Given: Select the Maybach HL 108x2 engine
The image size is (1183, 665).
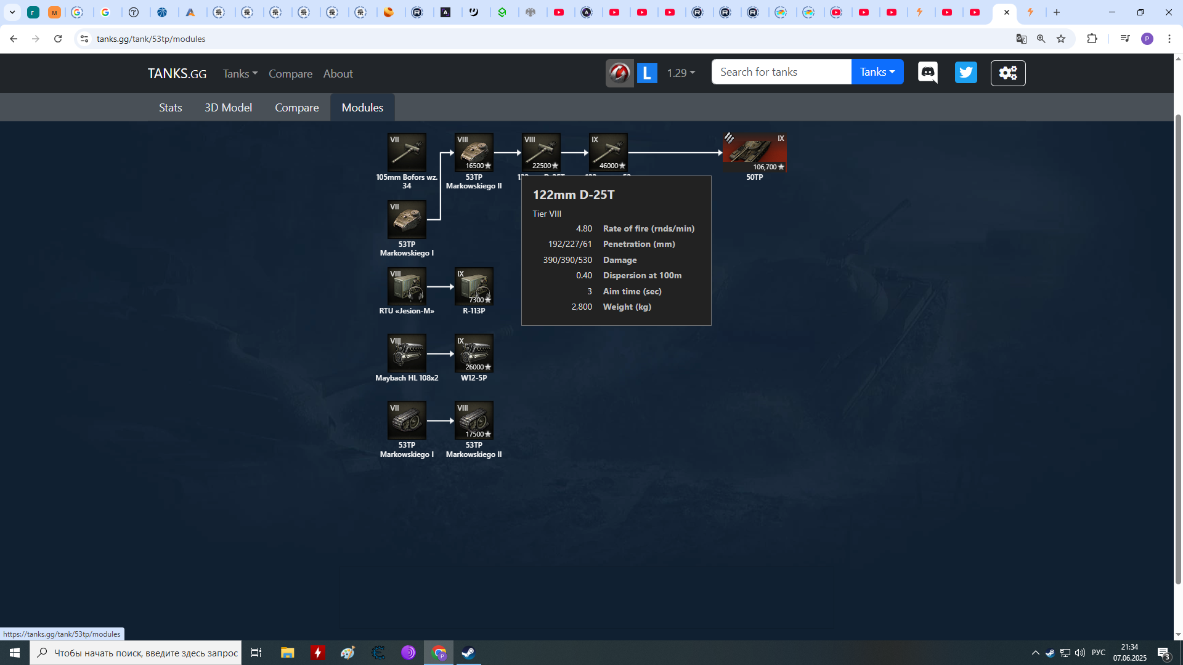Looking at the screenshot, I should coord(407,353).
